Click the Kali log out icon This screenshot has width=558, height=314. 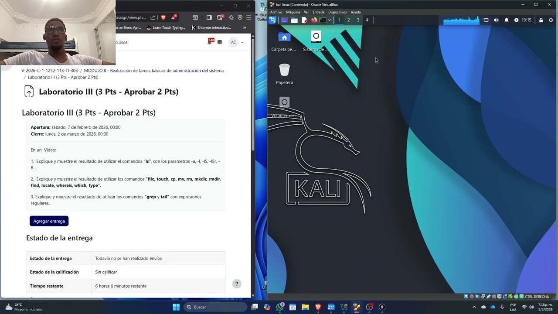click(551, 20)
